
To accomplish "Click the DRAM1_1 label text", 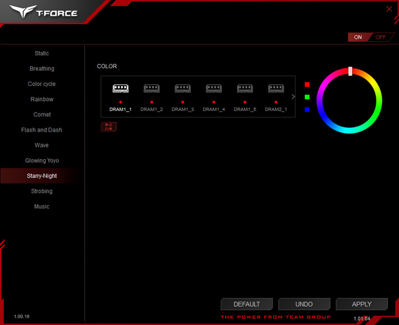I will pos(120,109).
